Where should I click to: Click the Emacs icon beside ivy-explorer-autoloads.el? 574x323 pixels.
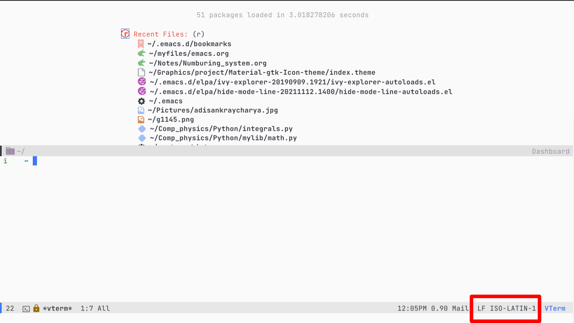pyautogui.click(x=141, y=81)
